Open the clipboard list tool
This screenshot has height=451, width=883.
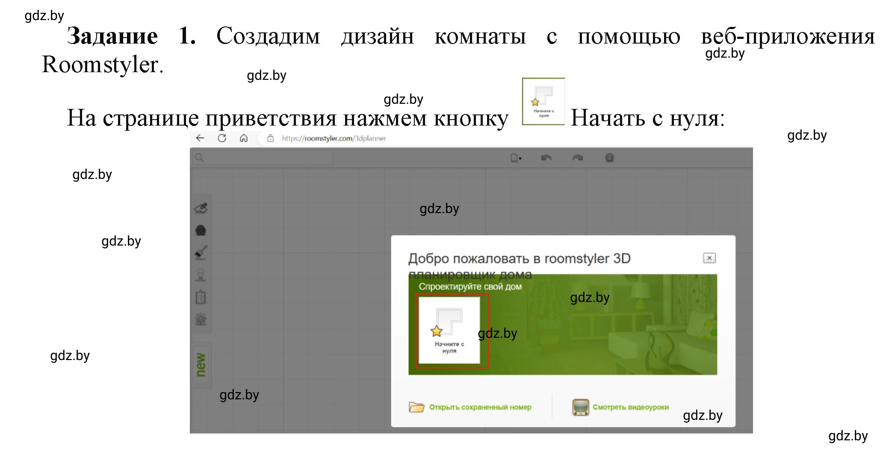[x=201, y=297]
